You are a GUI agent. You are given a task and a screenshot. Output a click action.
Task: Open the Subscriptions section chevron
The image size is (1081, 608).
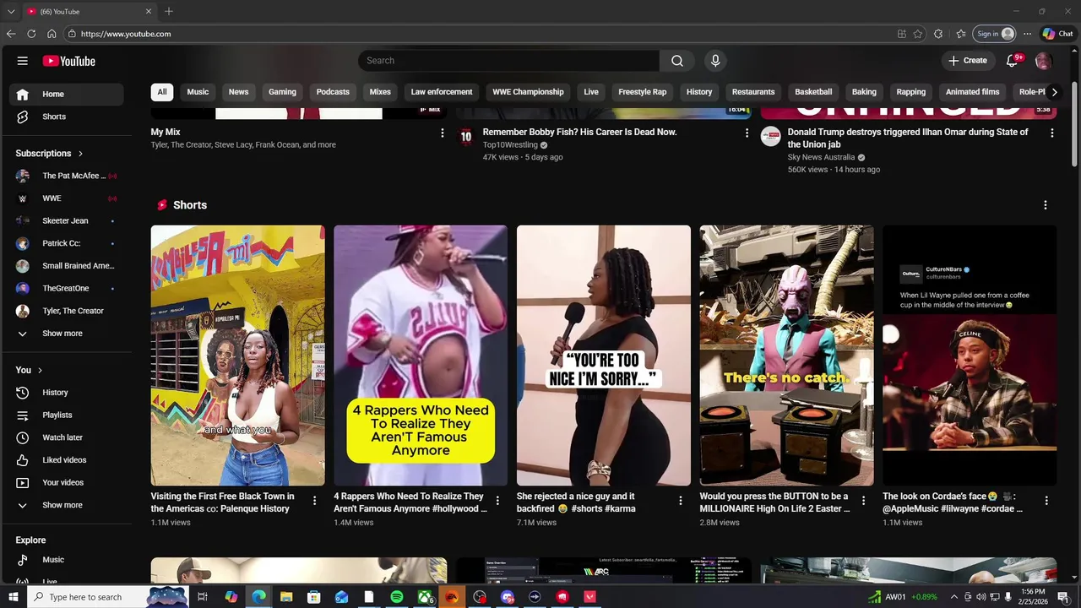pos(80,154)
